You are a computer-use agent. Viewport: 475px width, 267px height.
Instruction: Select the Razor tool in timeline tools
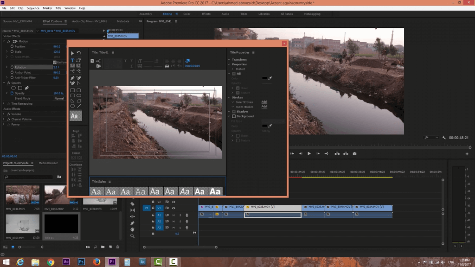132,204
